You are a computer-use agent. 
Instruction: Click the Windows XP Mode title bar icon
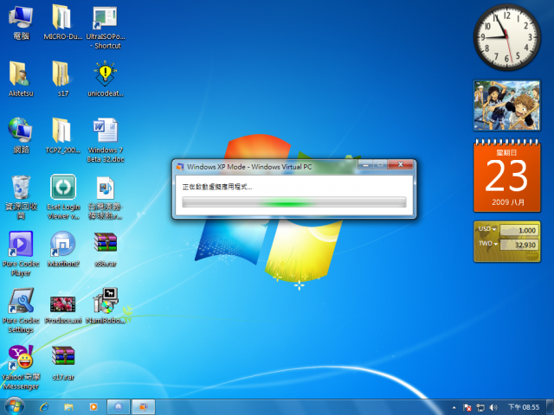pyautogui.click(x=180, y=167)
